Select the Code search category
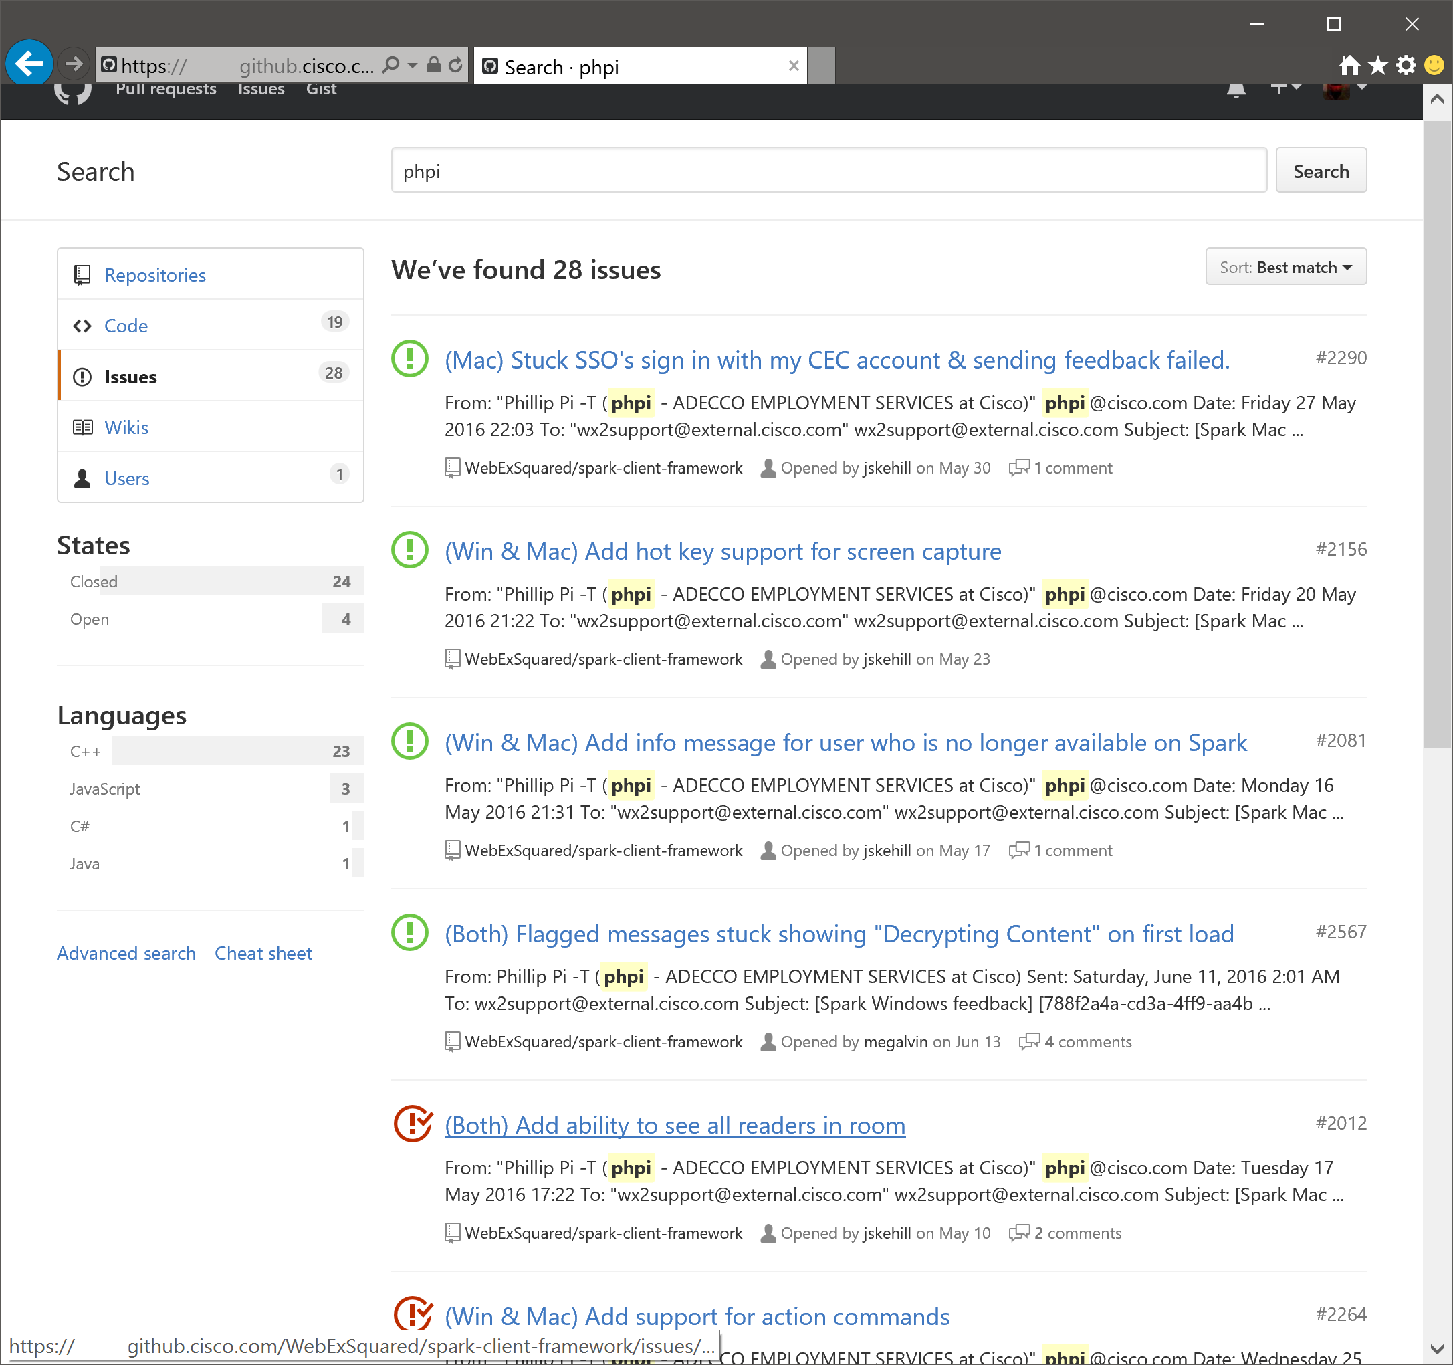Viewport: 1453px width, 1365px height. pyautogui.click(x=126, y=325)
